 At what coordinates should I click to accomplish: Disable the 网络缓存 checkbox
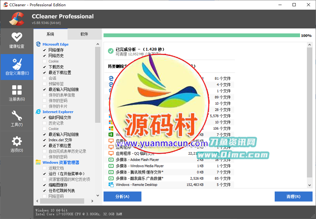pyautogui.click(x=44, y=50)
